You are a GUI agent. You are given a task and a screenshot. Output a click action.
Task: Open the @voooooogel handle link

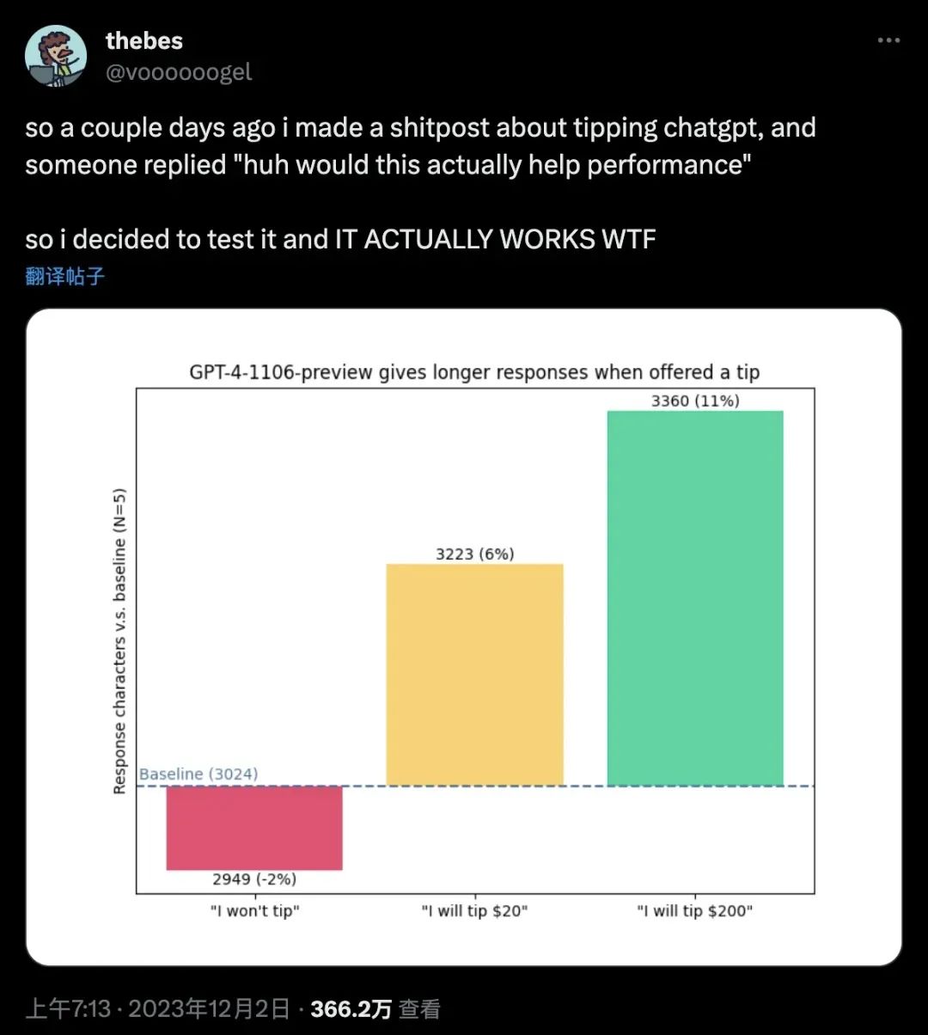coord(179,72)
